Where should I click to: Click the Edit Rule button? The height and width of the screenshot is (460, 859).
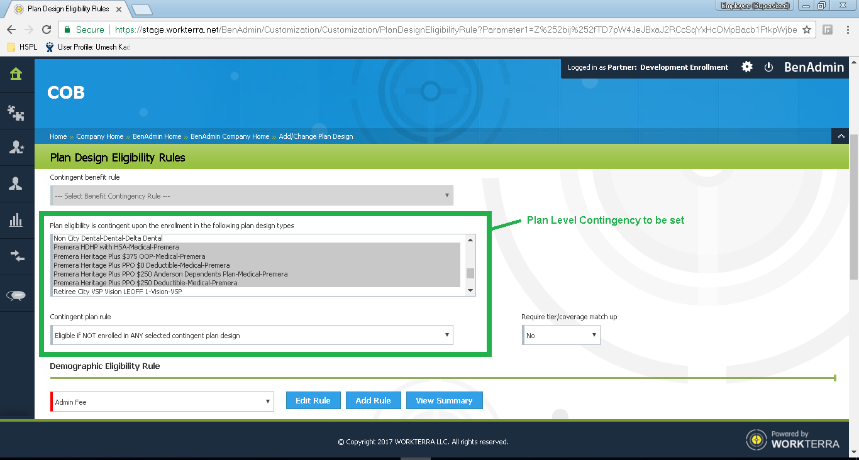[313, 400]
